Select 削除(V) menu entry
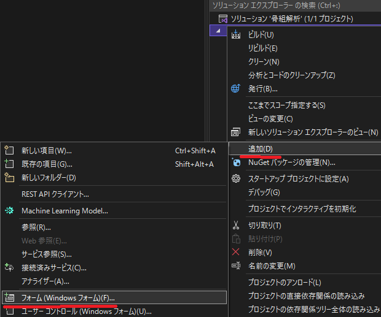Screen dimensions: 381x317 [260, 252]
